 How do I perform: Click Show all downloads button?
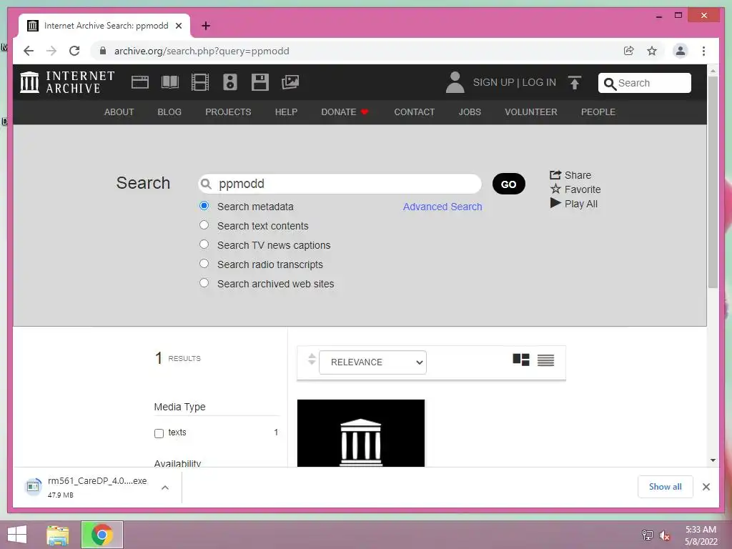pos(666,487)
